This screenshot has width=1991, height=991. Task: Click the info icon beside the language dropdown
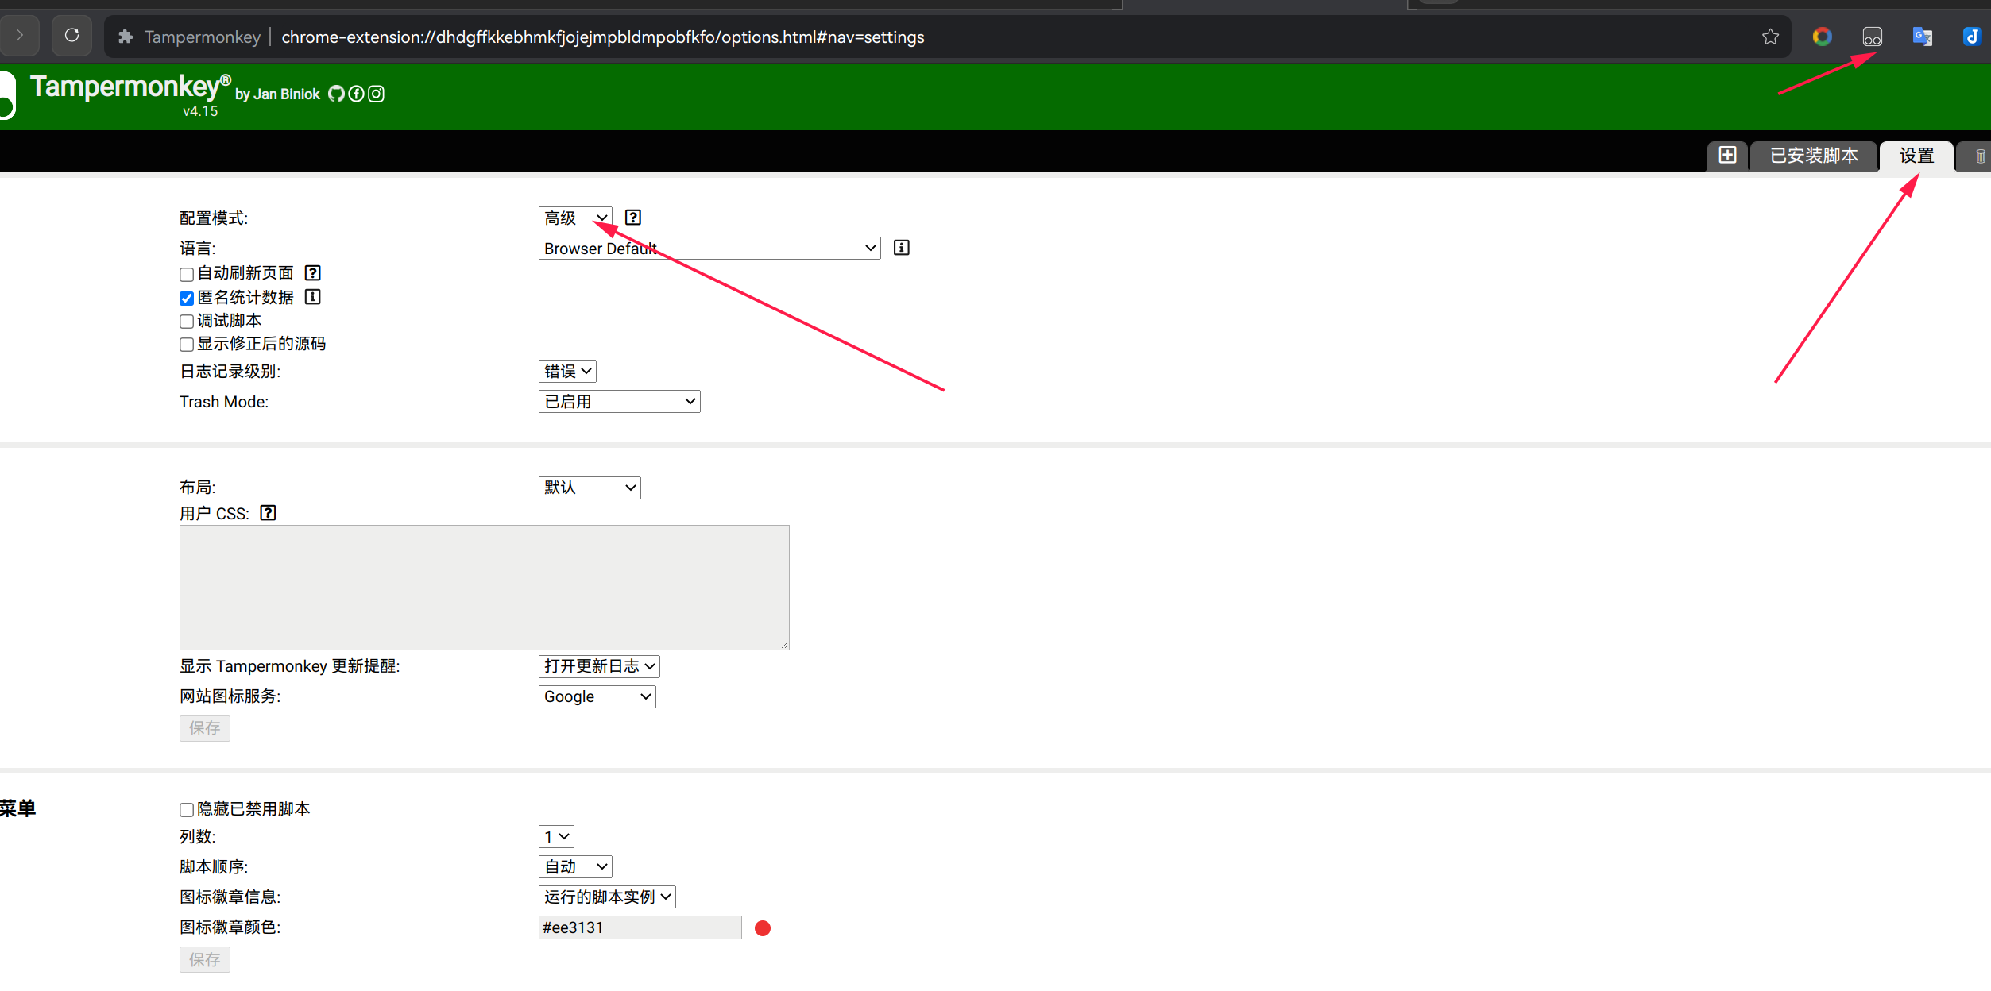[x=900, y=247]
